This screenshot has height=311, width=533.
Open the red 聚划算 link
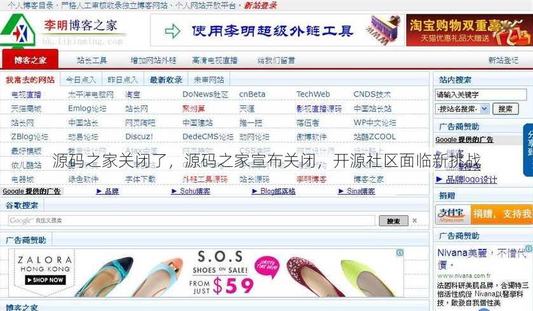[x=194, y=109]
